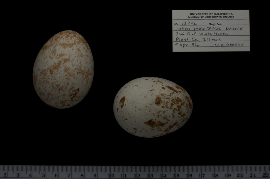Click the '6' mark on the ruler
Screen dimensions: 270x179
coord(56,175)
